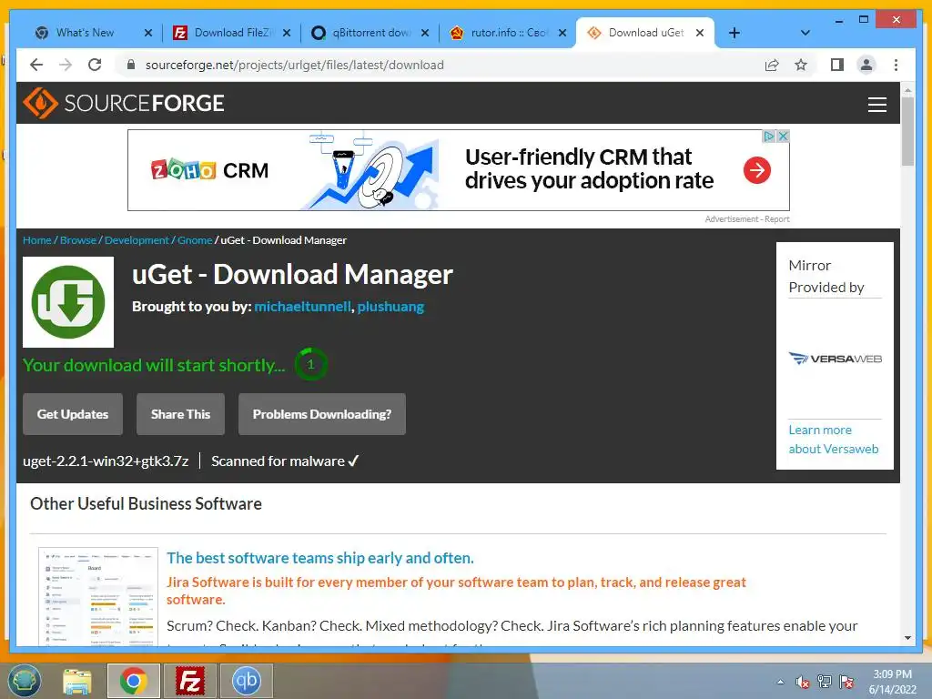The height and width of the screenshot is (699, 932).
Task: Close the rutor.info tab
Action: (x=562, y=33)
